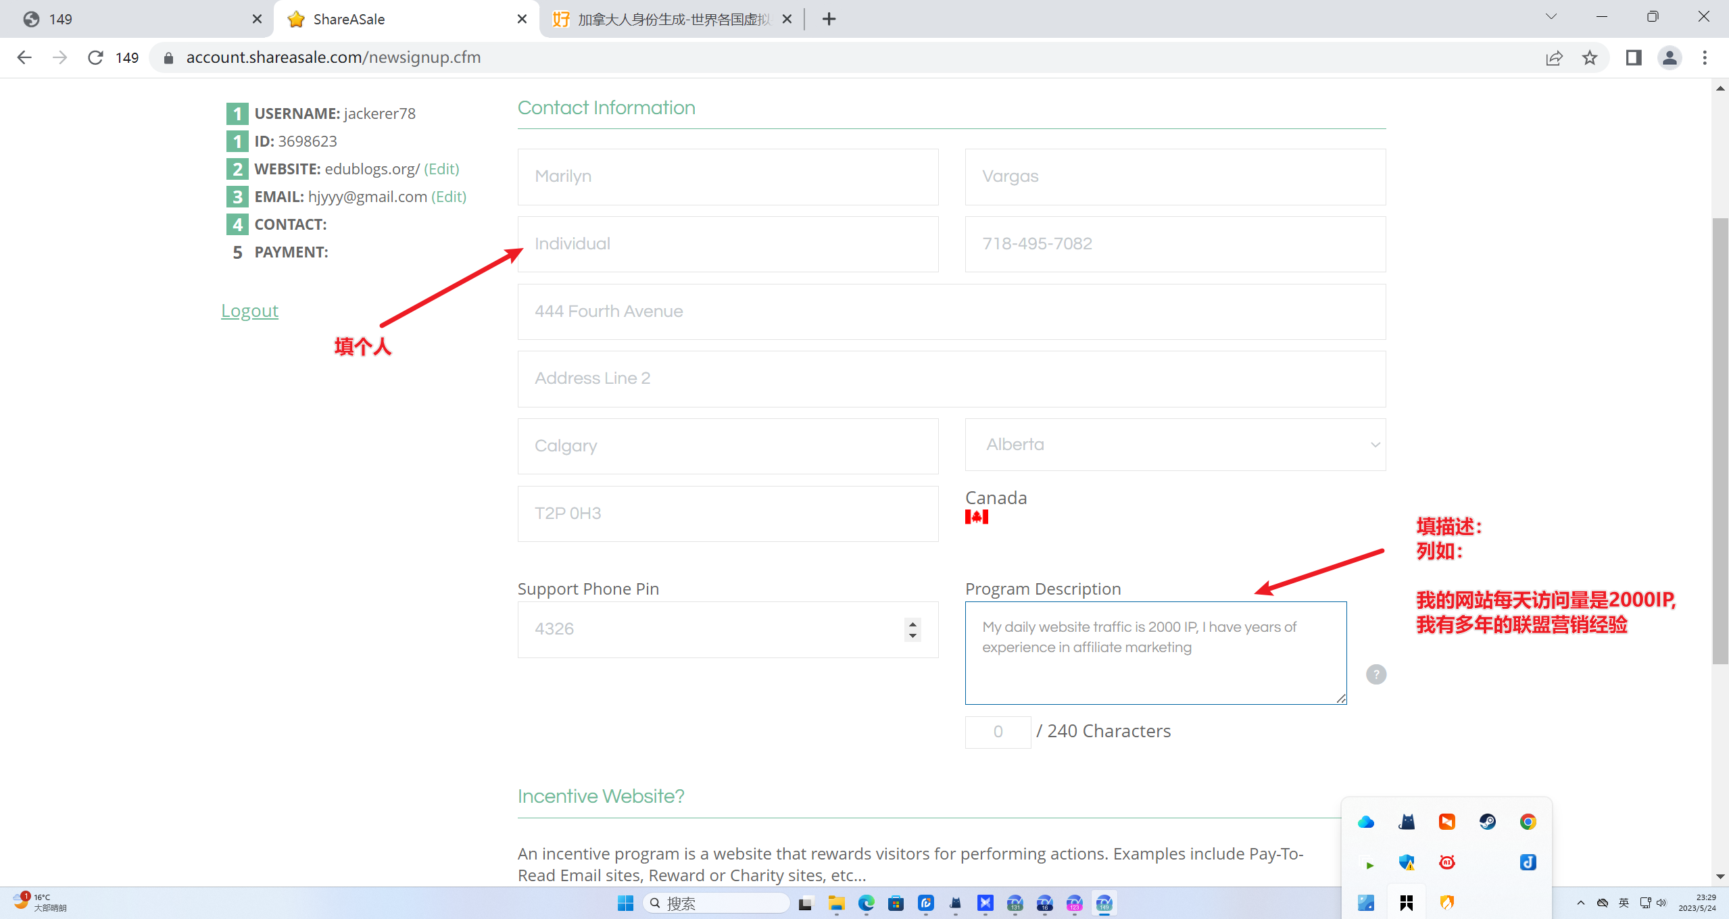Viewport: 1729px width, 919px height.
Task: Click the Logout link
Action: [x=249, y=311]
